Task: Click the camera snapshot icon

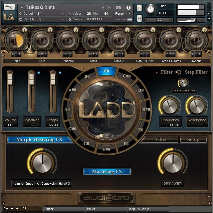Action: (118, 8)
